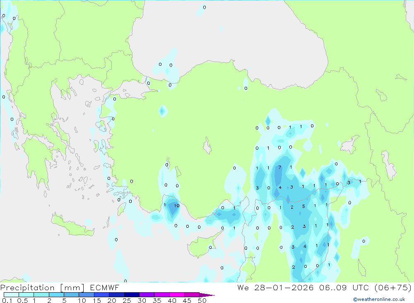Click the '06..09 UTC' time text
This screenshot has height=303, width=414.
click(x=344, y=287)
